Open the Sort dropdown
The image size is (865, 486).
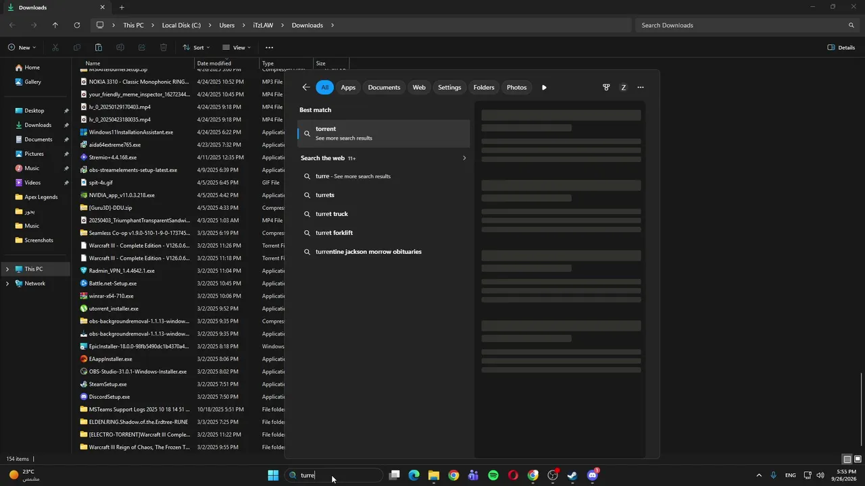tap(196, 47)
